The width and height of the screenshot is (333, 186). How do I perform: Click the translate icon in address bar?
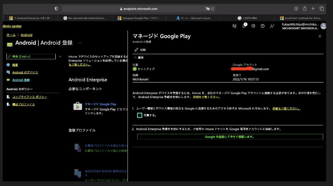[207, 9]
